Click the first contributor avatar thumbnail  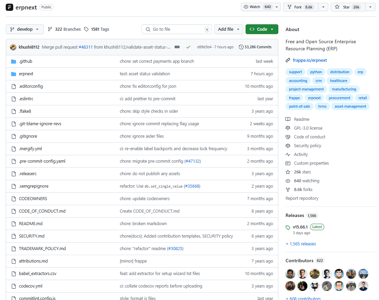click(x=290, y=274)
